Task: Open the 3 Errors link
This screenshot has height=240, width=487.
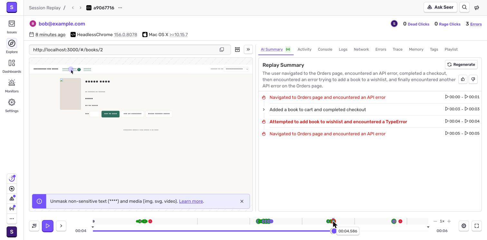Action: click(x=473, y=24)
